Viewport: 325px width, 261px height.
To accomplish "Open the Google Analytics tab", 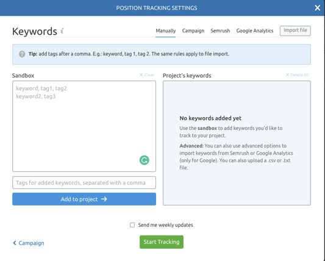I will 255,30.
